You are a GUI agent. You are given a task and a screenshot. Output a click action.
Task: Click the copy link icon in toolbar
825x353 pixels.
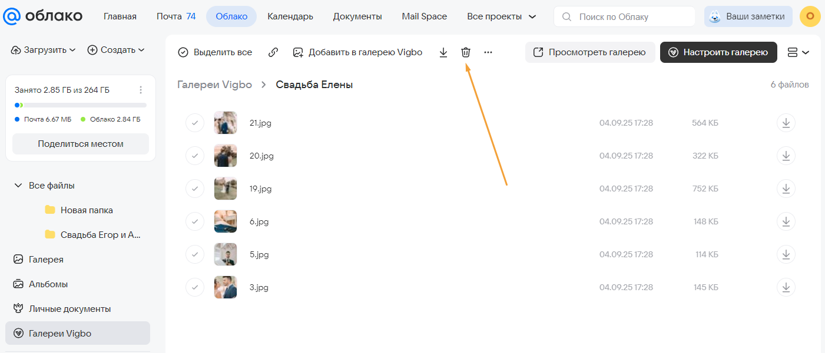point(273,52)
